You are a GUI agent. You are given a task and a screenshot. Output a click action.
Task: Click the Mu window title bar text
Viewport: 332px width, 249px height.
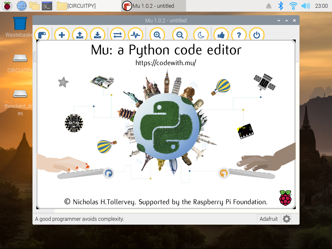point(166,20)
